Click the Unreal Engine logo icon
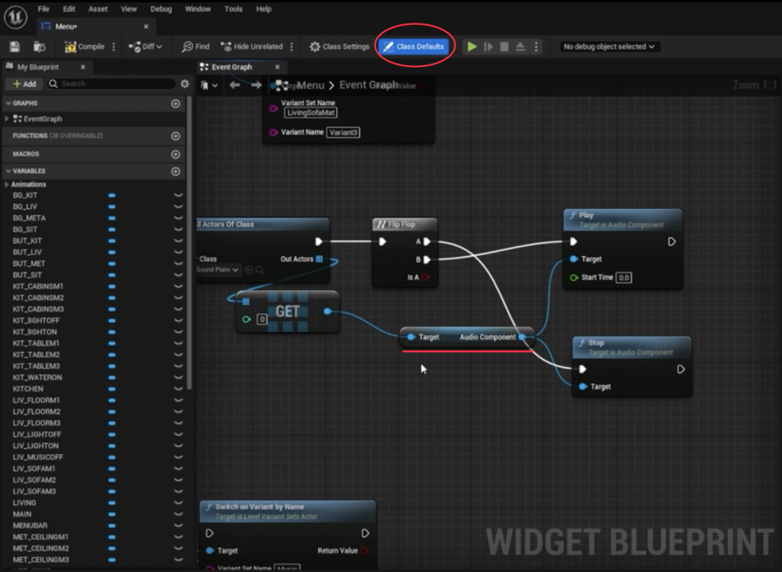782x572 pixels. (16, 17)
